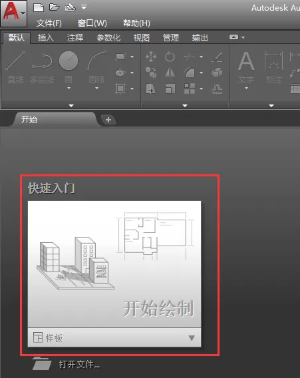The width and height of the screenshot is (300, 378).
Task: Expand the 文字 text options arrow
Action: 246,89
